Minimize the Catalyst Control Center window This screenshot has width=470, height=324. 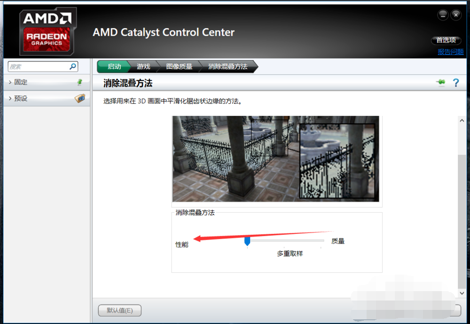click(443, 15)
